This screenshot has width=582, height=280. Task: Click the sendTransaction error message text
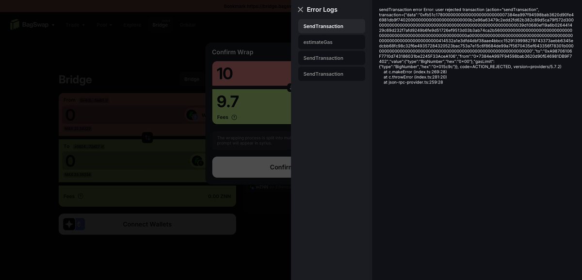[x=476, y=47]
